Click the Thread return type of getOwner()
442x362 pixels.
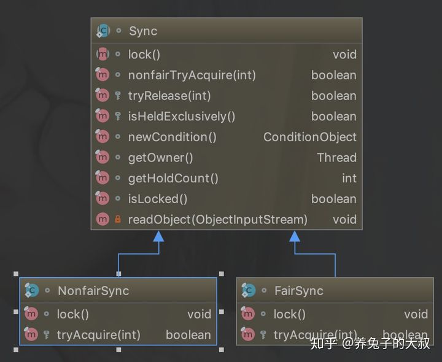pyautogui.click(x=337, y=158)
